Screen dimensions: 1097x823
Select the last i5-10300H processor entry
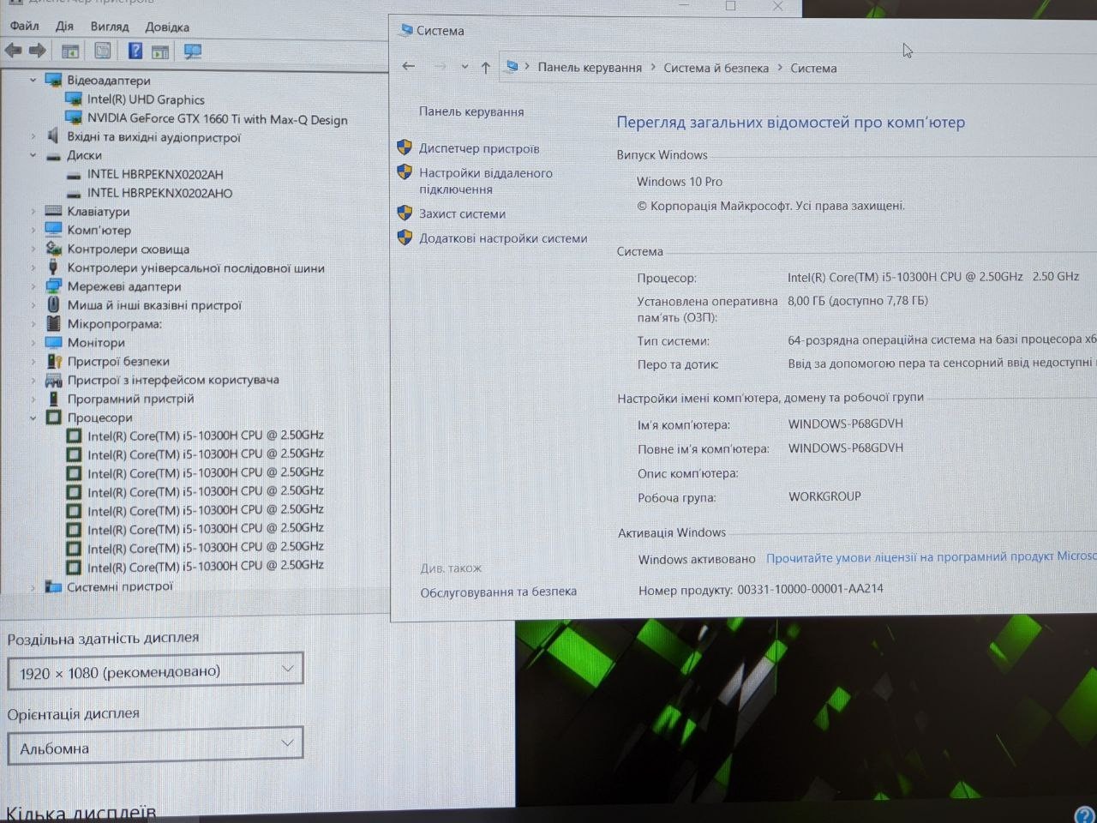(x=206, y=566)
